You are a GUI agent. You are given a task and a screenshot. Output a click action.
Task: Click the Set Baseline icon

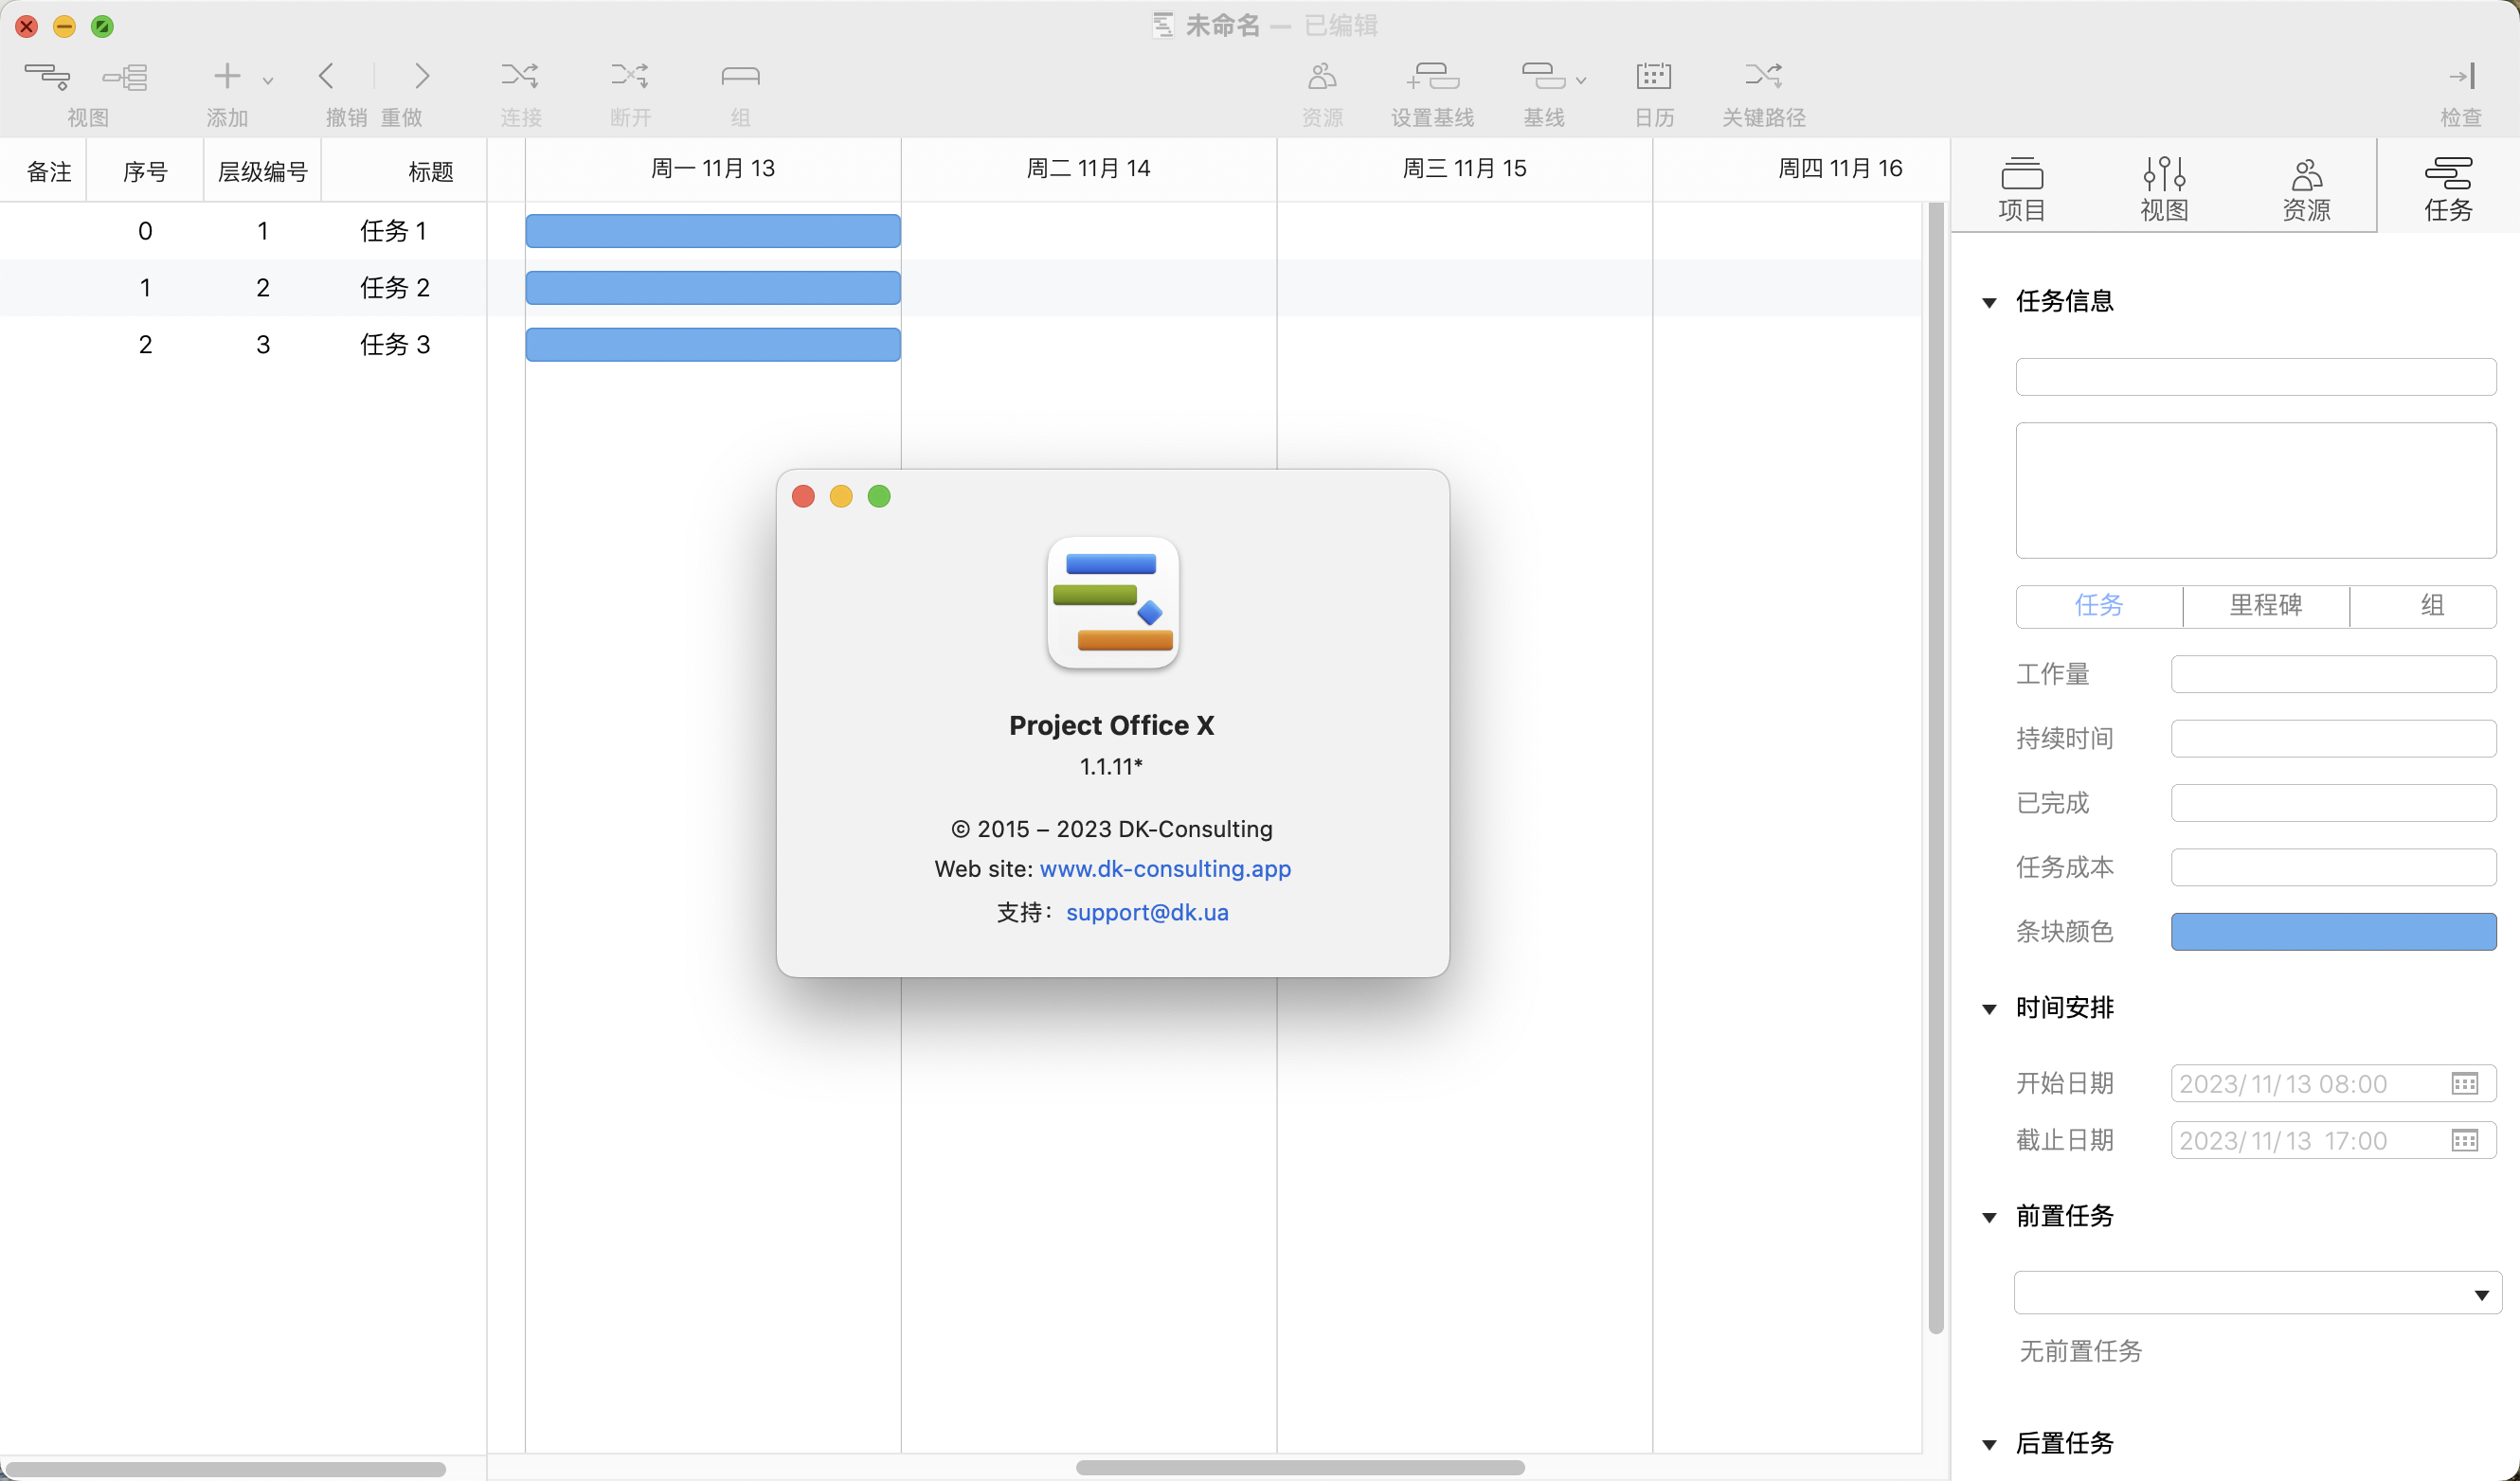(1432, 76)
